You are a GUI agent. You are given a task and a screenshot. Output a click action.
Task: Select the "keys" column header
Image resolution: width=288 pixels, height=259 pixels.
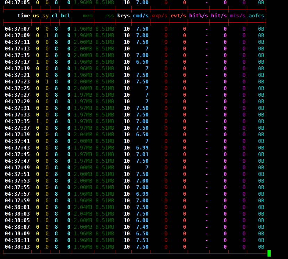pos(123,16)
